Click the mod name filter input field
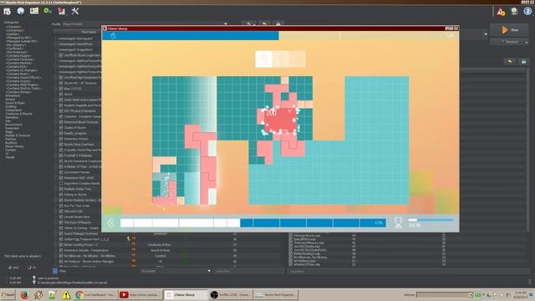The width and height of the screenshot is (535, 301). [x=248, y=271]
